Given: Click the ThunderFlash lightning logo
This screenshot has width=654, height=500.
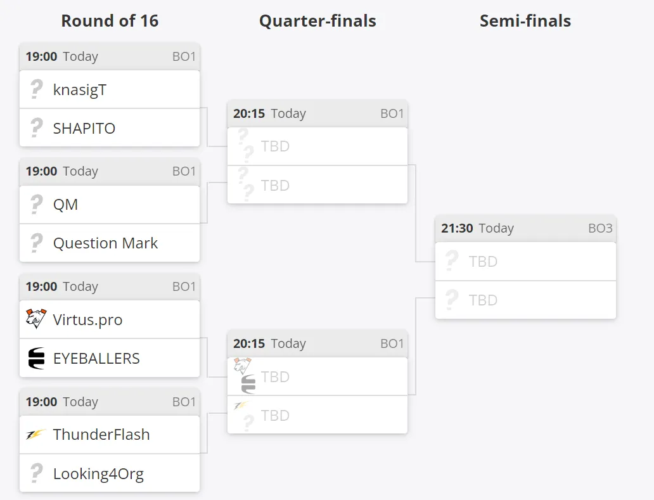Looking at the screenshot, I should tap(35, 435).
